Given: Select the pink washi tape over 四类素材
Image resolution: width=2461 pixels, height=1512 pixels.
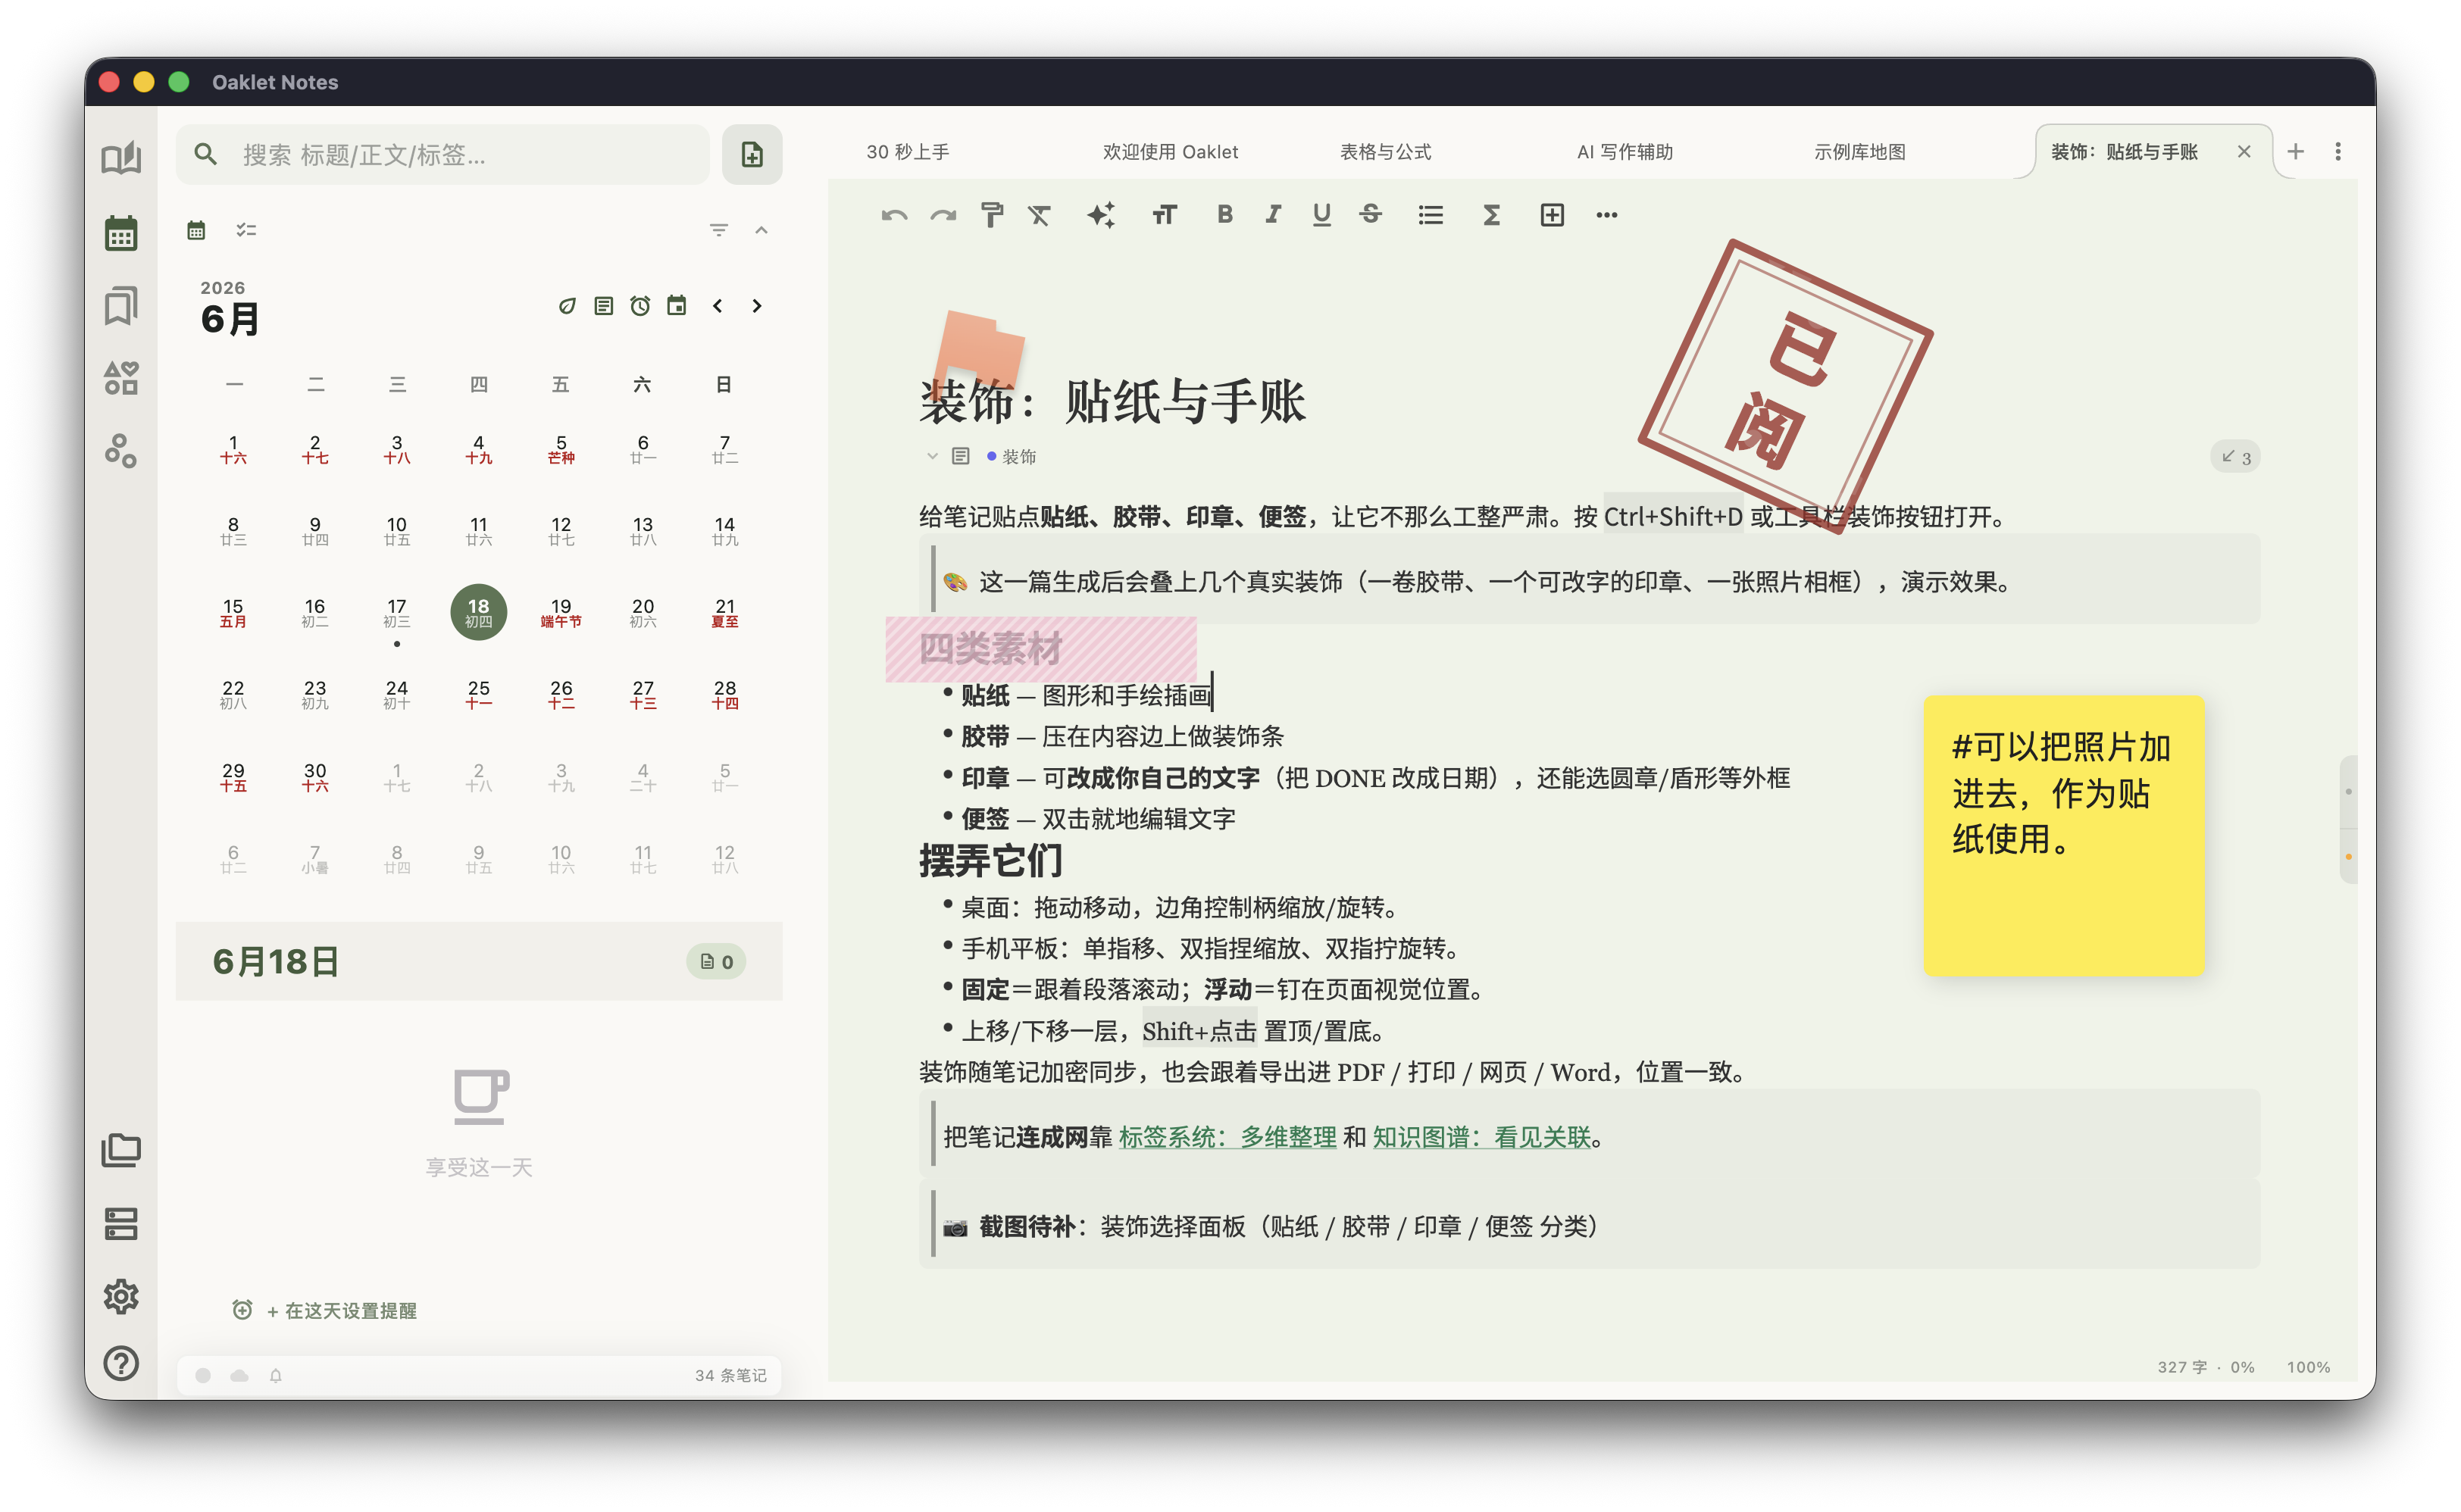Looking at the screenshot, I should pos(1040,649).
